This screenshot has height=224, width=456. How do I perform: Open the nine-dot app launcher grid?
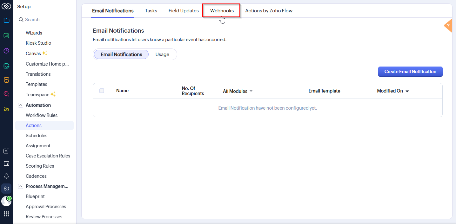[6, 214]
